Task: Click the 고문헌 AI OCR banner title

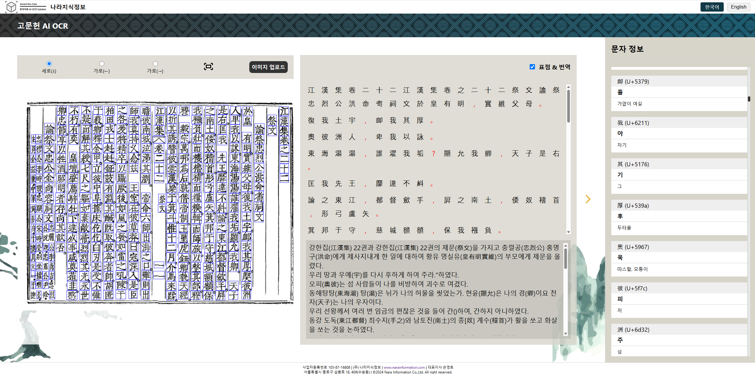Action: coord(43,26)
